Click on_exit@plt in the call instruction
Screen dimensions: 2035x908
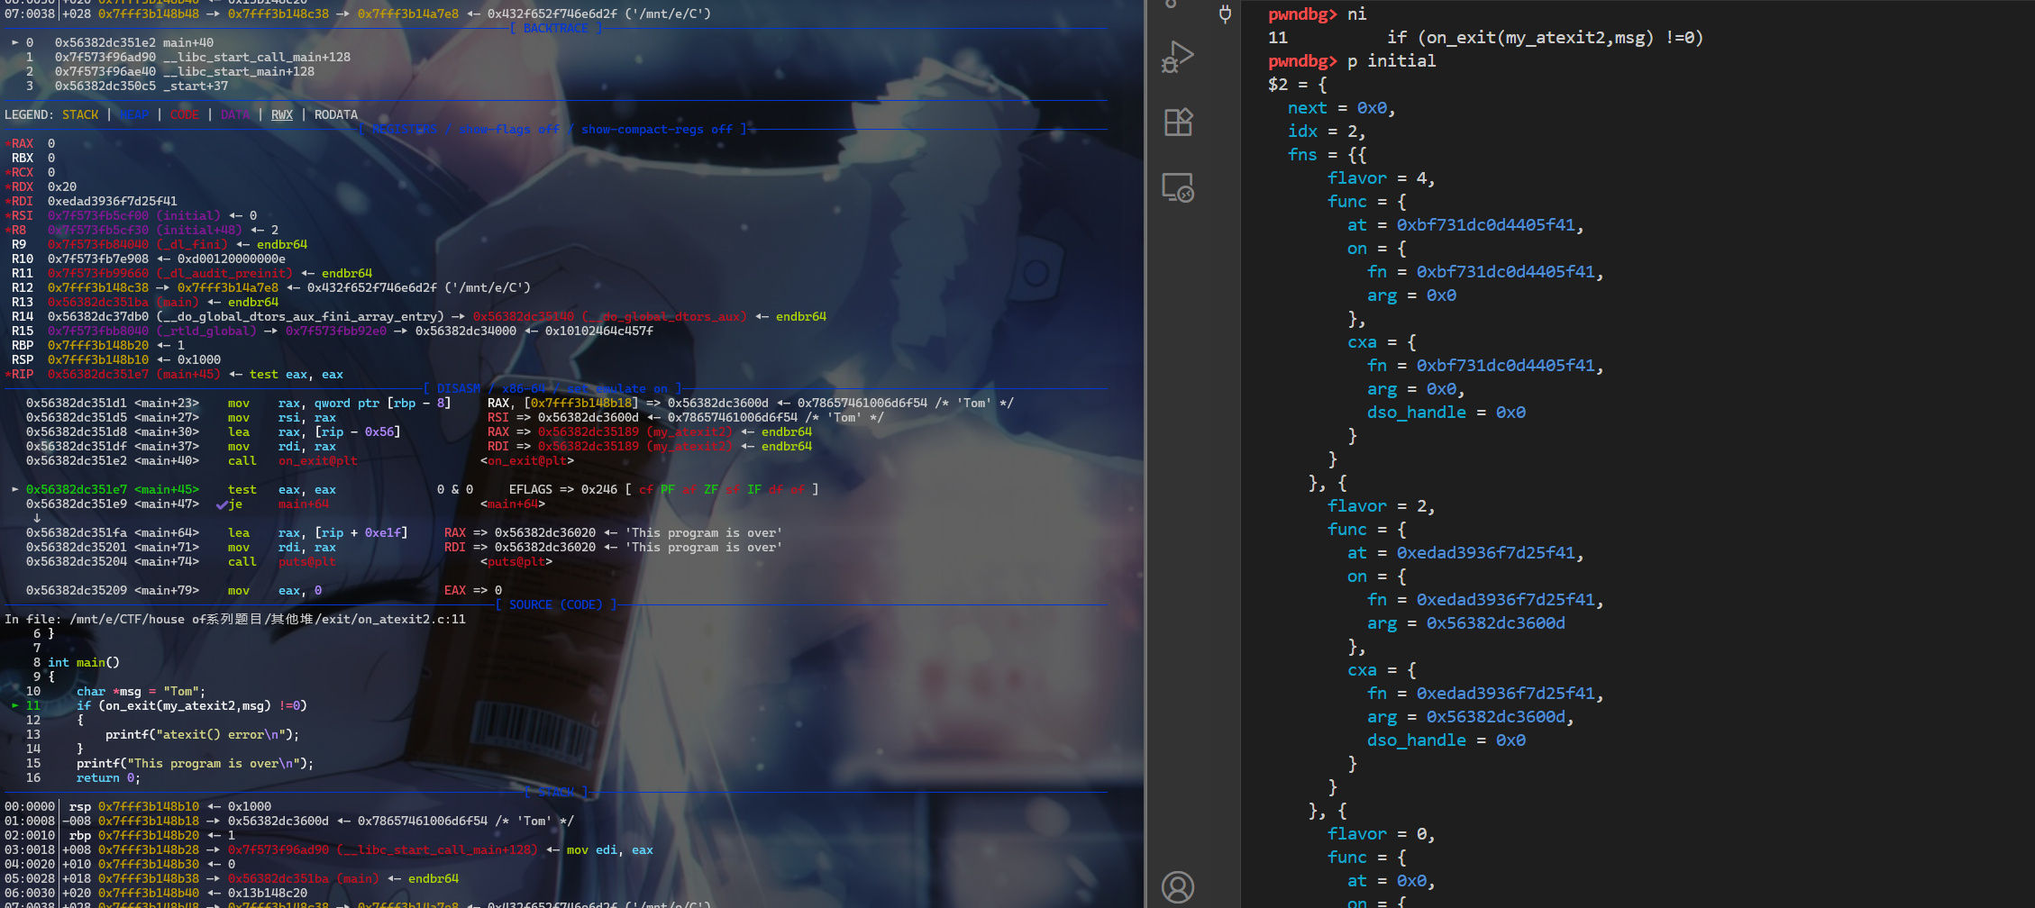[317, 460]
